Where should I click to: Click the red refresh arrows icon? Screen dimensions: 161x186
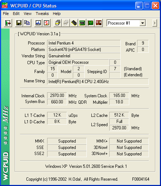pyautogui.click(x=46, y=23)
